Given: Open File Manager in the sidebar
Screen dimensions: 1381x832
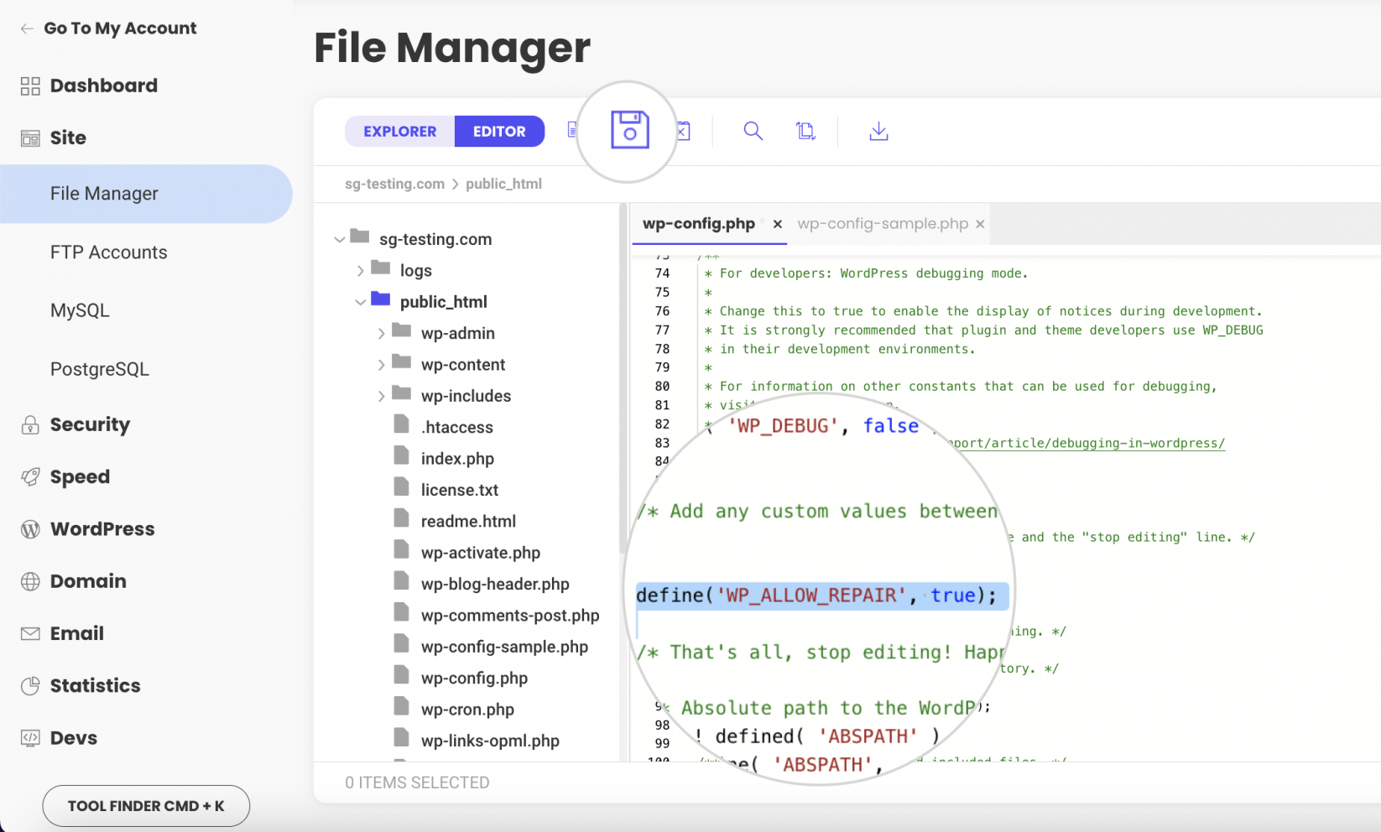Looking at the screenshot, I should pos(146,194).
